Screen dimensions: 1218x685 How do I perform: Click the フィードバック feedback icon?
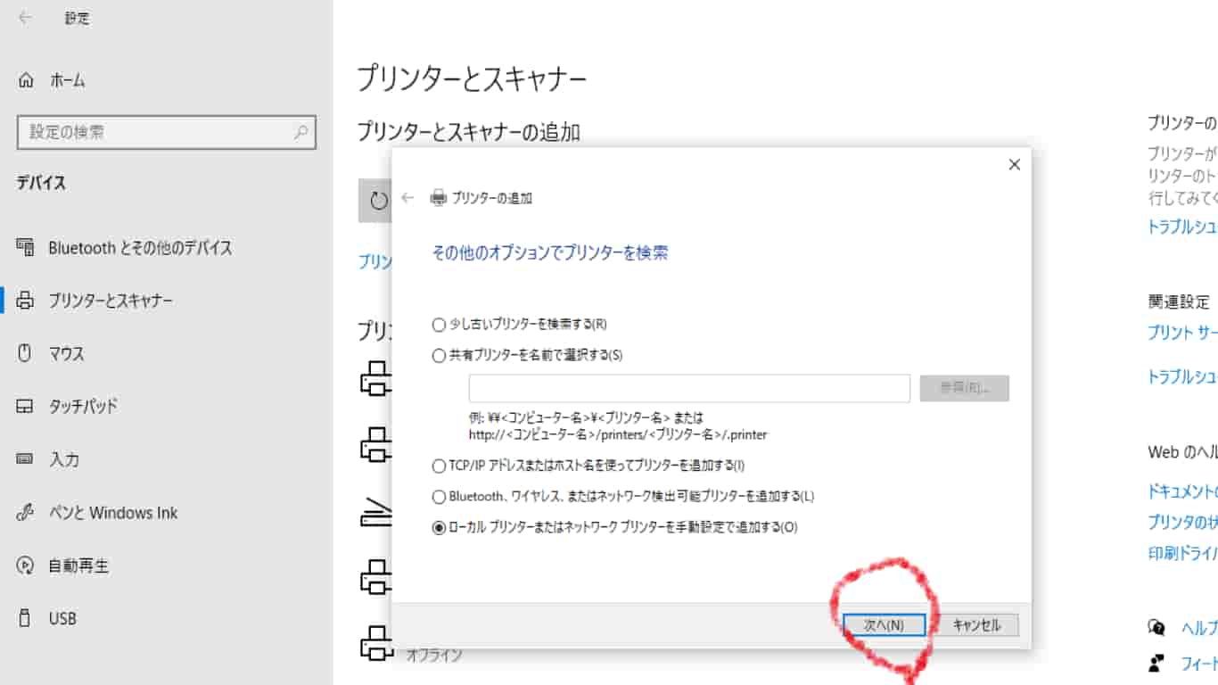coord(1156,662)
